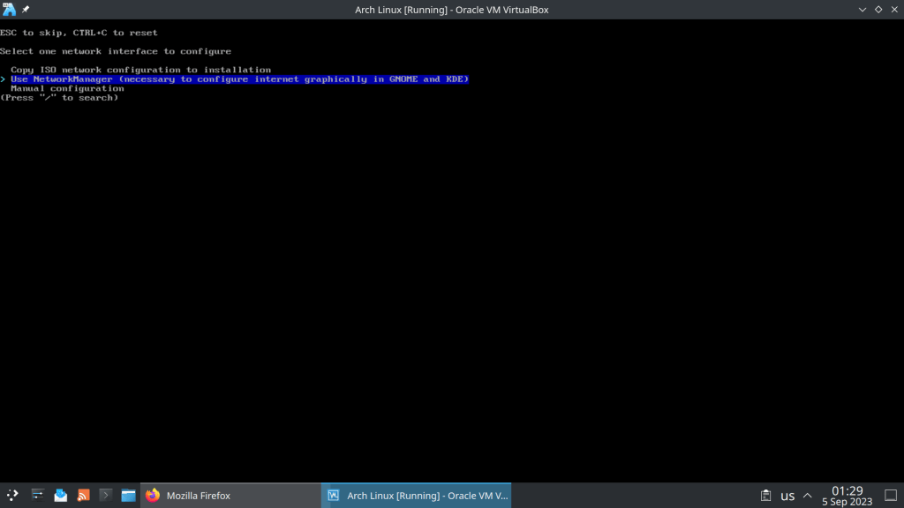Activate the Arch Linux VirtualBox taskbar entry
Screen dimensions: 904x508
(x=417, y=496)
